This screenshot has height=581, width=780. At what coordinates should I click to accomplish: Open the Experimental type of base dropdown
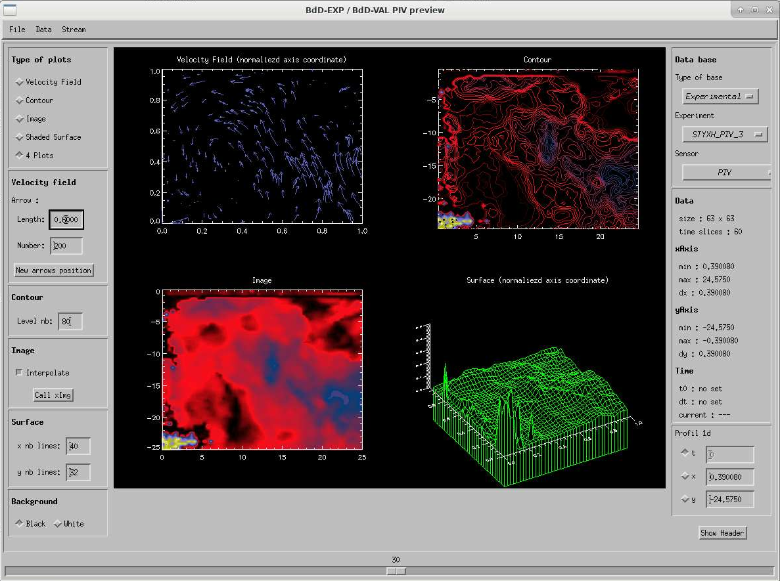click(x=720, y=97)
